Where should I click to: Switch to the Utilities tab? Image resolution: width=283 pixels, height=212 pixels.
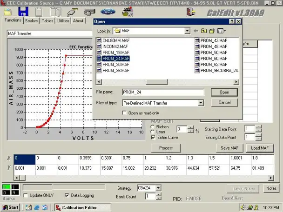(x=63, y=21)
